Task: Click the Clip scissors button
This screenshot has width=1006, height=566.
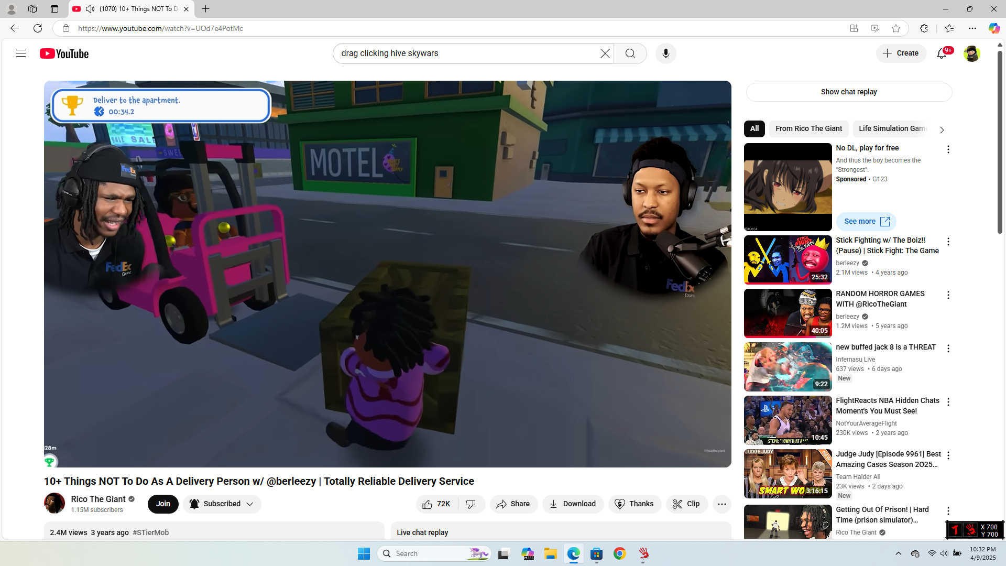Action: click(x=686, y=504)
